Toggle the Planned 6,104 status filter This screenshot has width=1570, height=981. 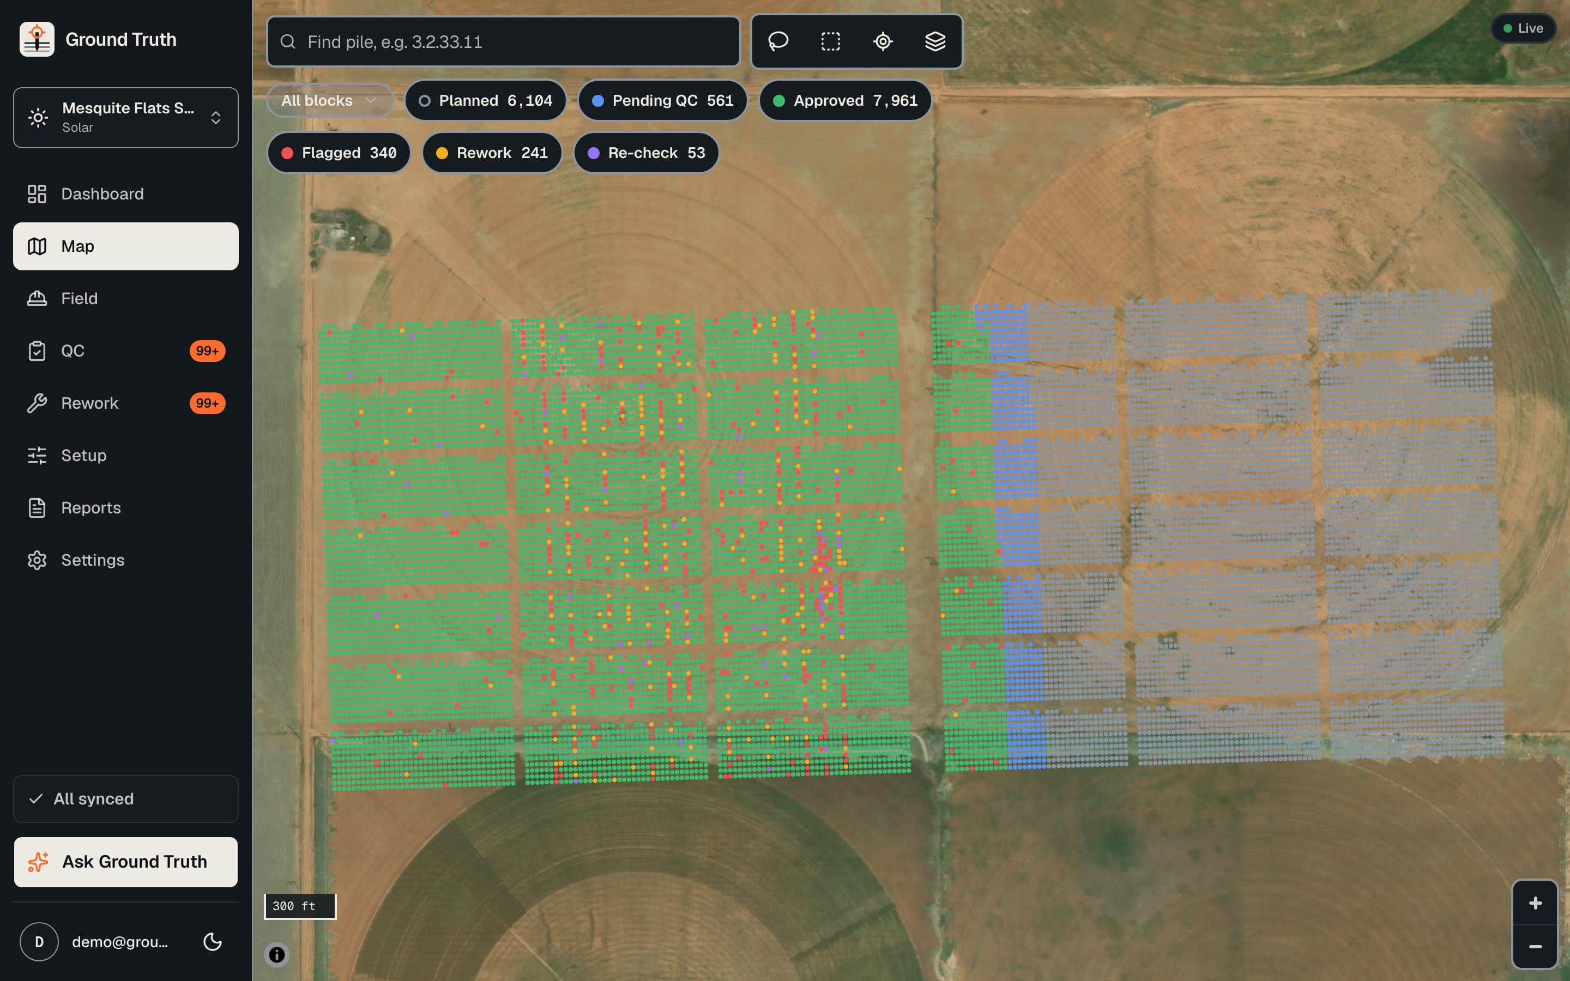point(485,101)
